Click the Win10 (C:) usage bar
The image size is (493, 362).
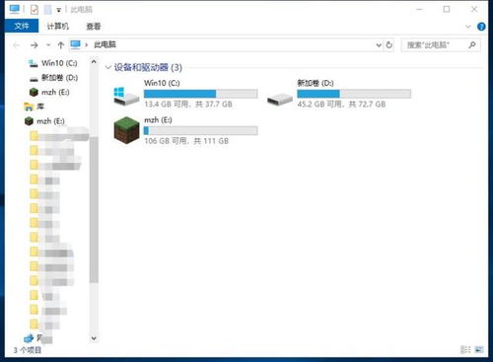(x=201, y=94)
